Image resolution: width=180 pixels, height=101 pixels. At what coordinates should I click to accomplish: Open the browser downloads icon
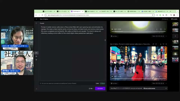pos(157,15)
